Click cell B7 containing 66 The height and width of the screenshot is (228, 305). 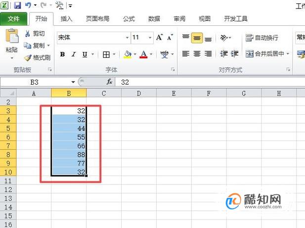pyautogui.click(x=69, y=146)
